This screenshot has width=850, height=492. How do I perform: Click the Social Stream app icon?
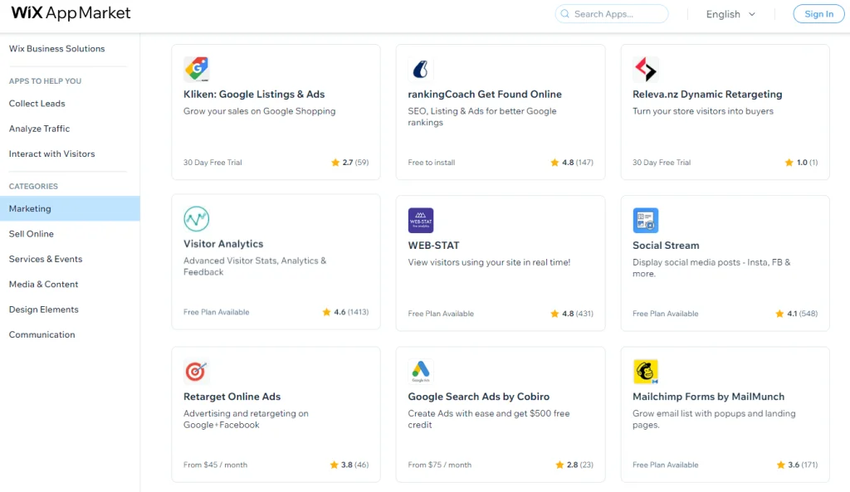pos(645,220)
